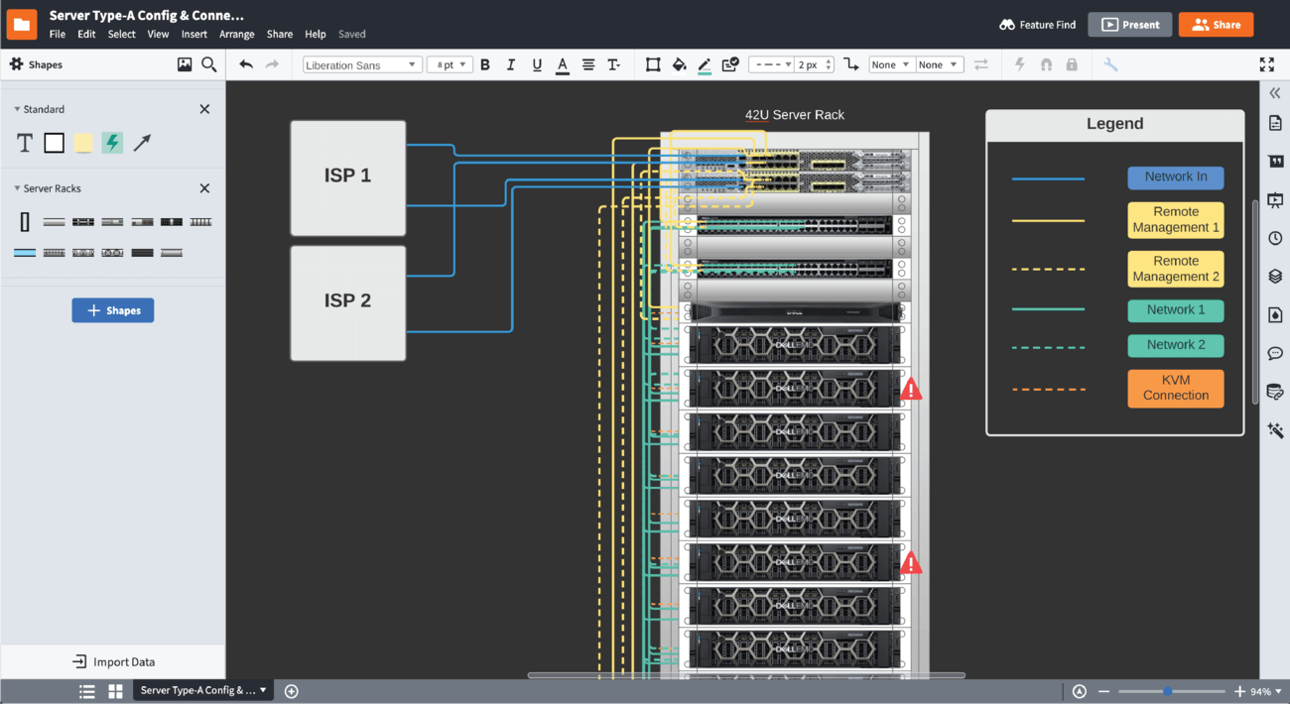Click the zoom slider handle
The height and width of the screenshot is (704, 1290).
(x=1168, y=691)
